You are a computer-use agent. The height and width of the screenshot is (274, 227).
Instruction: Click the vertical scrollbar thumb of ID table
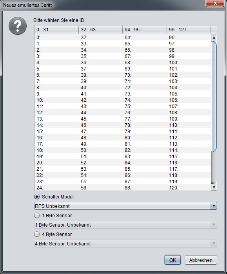(x=214, y=96)
